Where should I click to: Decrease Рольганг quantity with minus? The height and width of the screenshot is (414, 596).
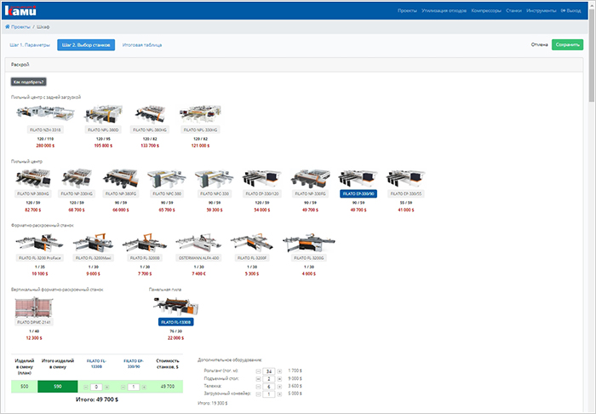[x=259, y=371]
